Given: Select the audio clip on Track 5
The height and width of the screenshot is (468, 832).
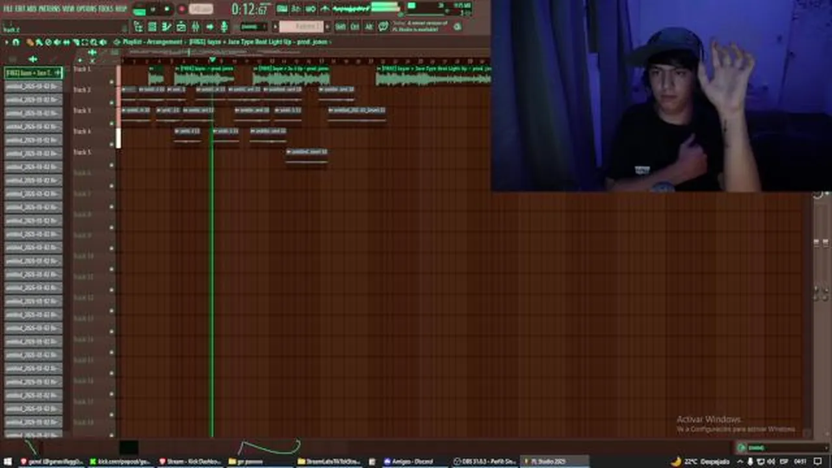Looking at the screenshot, I should pyautogui.click(x=307, y=156).
